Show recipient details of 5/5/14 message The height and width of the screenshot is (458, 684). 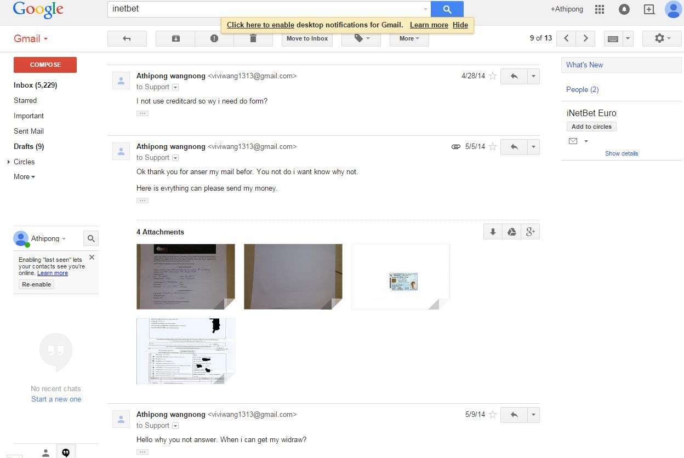pos(175,158)
